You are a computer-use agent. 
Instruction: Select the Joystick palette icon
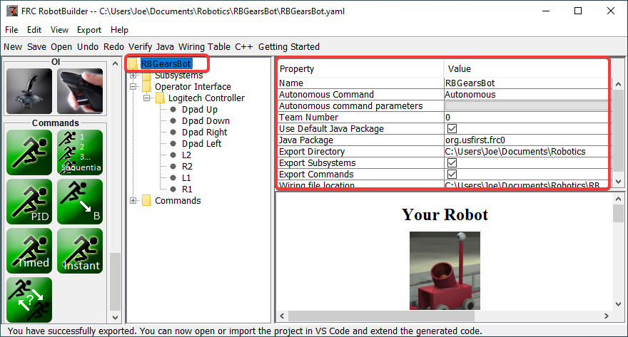(x=29, y=91)
